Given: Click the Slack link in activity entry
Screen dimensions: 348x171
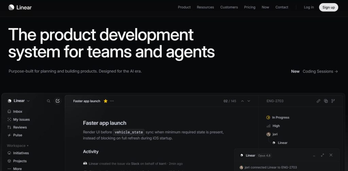Looking at the screenshot, I should click(135, 164).
